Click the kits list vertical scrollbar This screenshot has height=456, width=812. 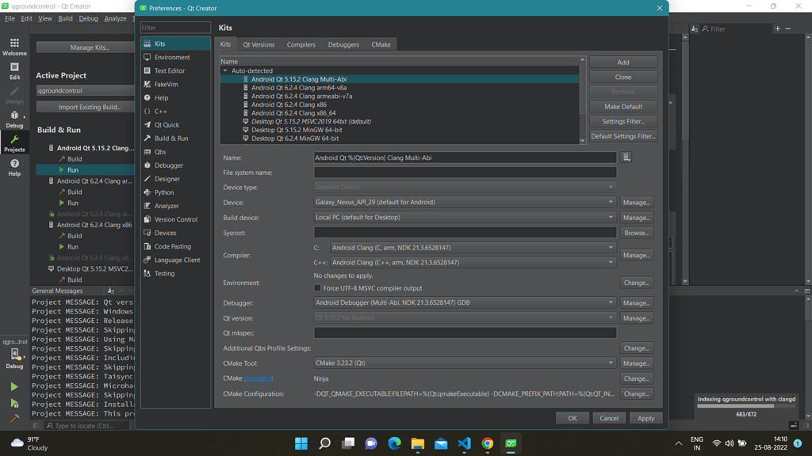pyautogui.click(x=583, y=100)
